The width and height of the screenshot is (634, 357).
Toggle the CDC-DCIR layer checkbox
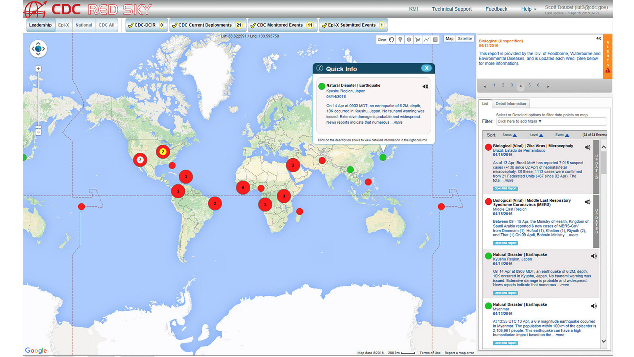(x=131, y=25)
